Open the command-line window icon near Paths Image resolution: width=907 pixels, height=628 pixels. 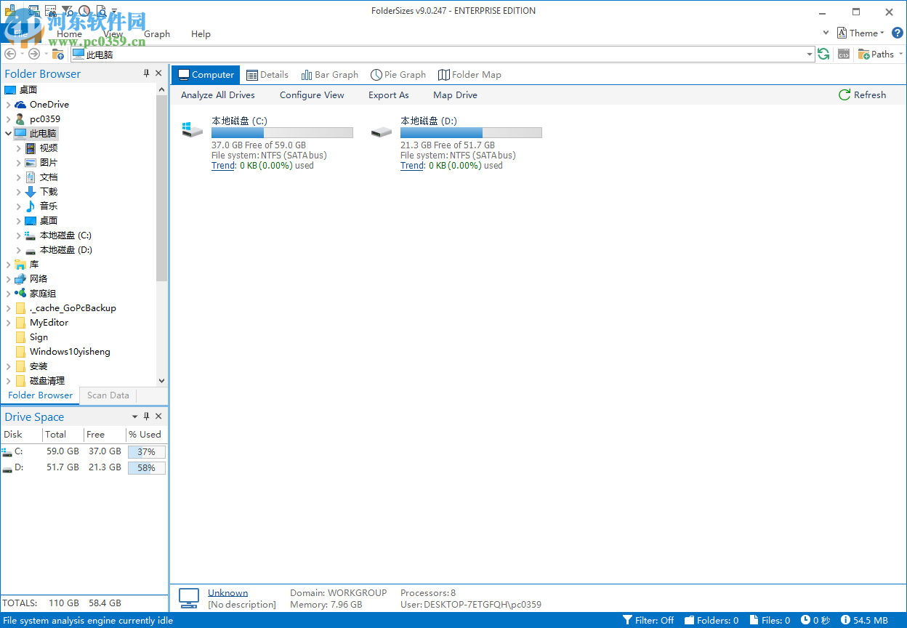[843, 54]
